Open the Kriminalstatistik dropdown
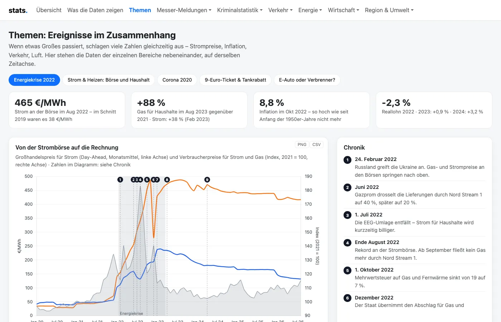This screenshot has width=501, height=322. [x=240, y=10]
